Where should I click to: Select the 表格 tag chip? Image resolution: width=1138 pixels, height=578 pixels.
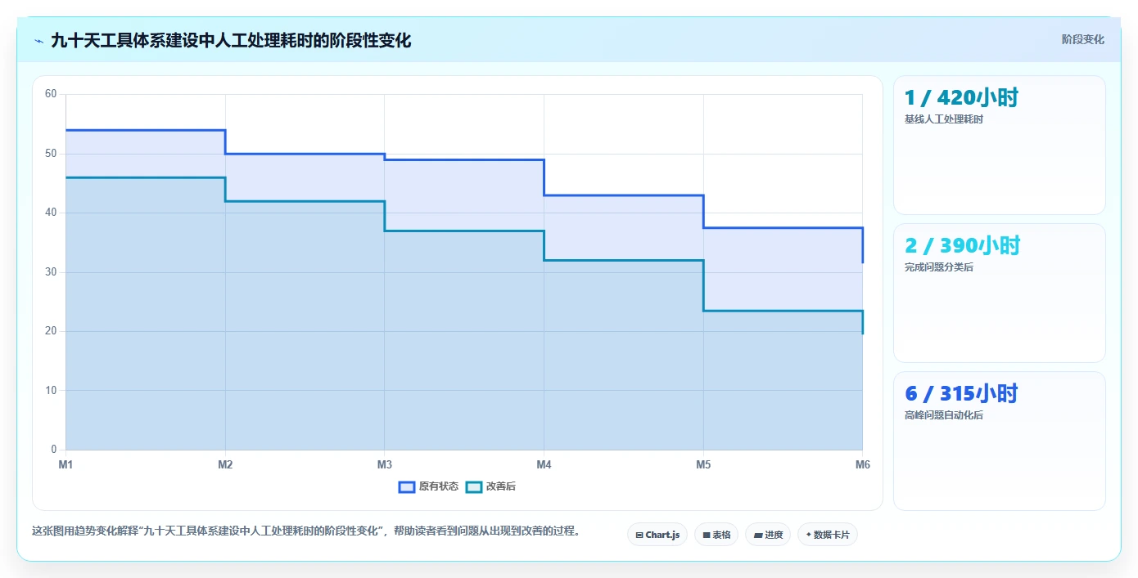[x=716, y=535]
